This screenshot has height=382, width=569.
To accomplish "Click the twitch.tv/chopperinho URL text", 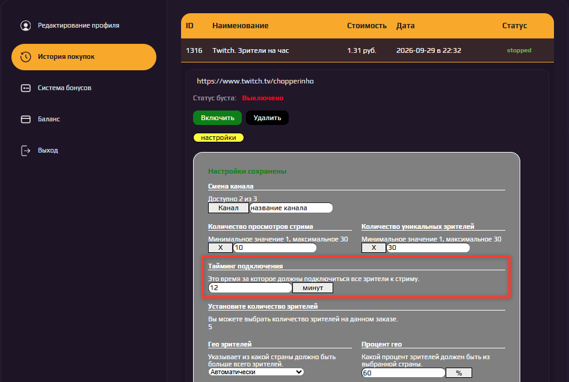I will point(255,81).
